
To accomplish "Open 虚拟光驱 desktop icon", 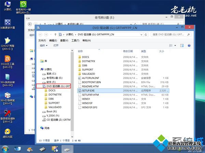I will [8, 133].
